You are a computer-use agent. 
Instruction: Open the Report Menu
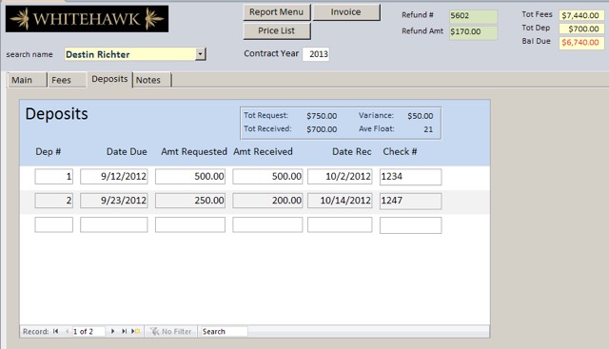coord(277,12)
